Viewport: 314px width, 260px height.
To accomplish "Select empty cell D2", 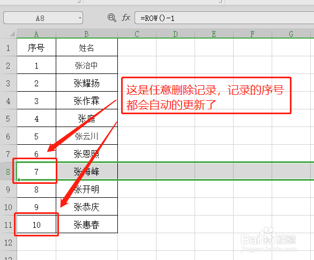I will [x=175, y=65].
